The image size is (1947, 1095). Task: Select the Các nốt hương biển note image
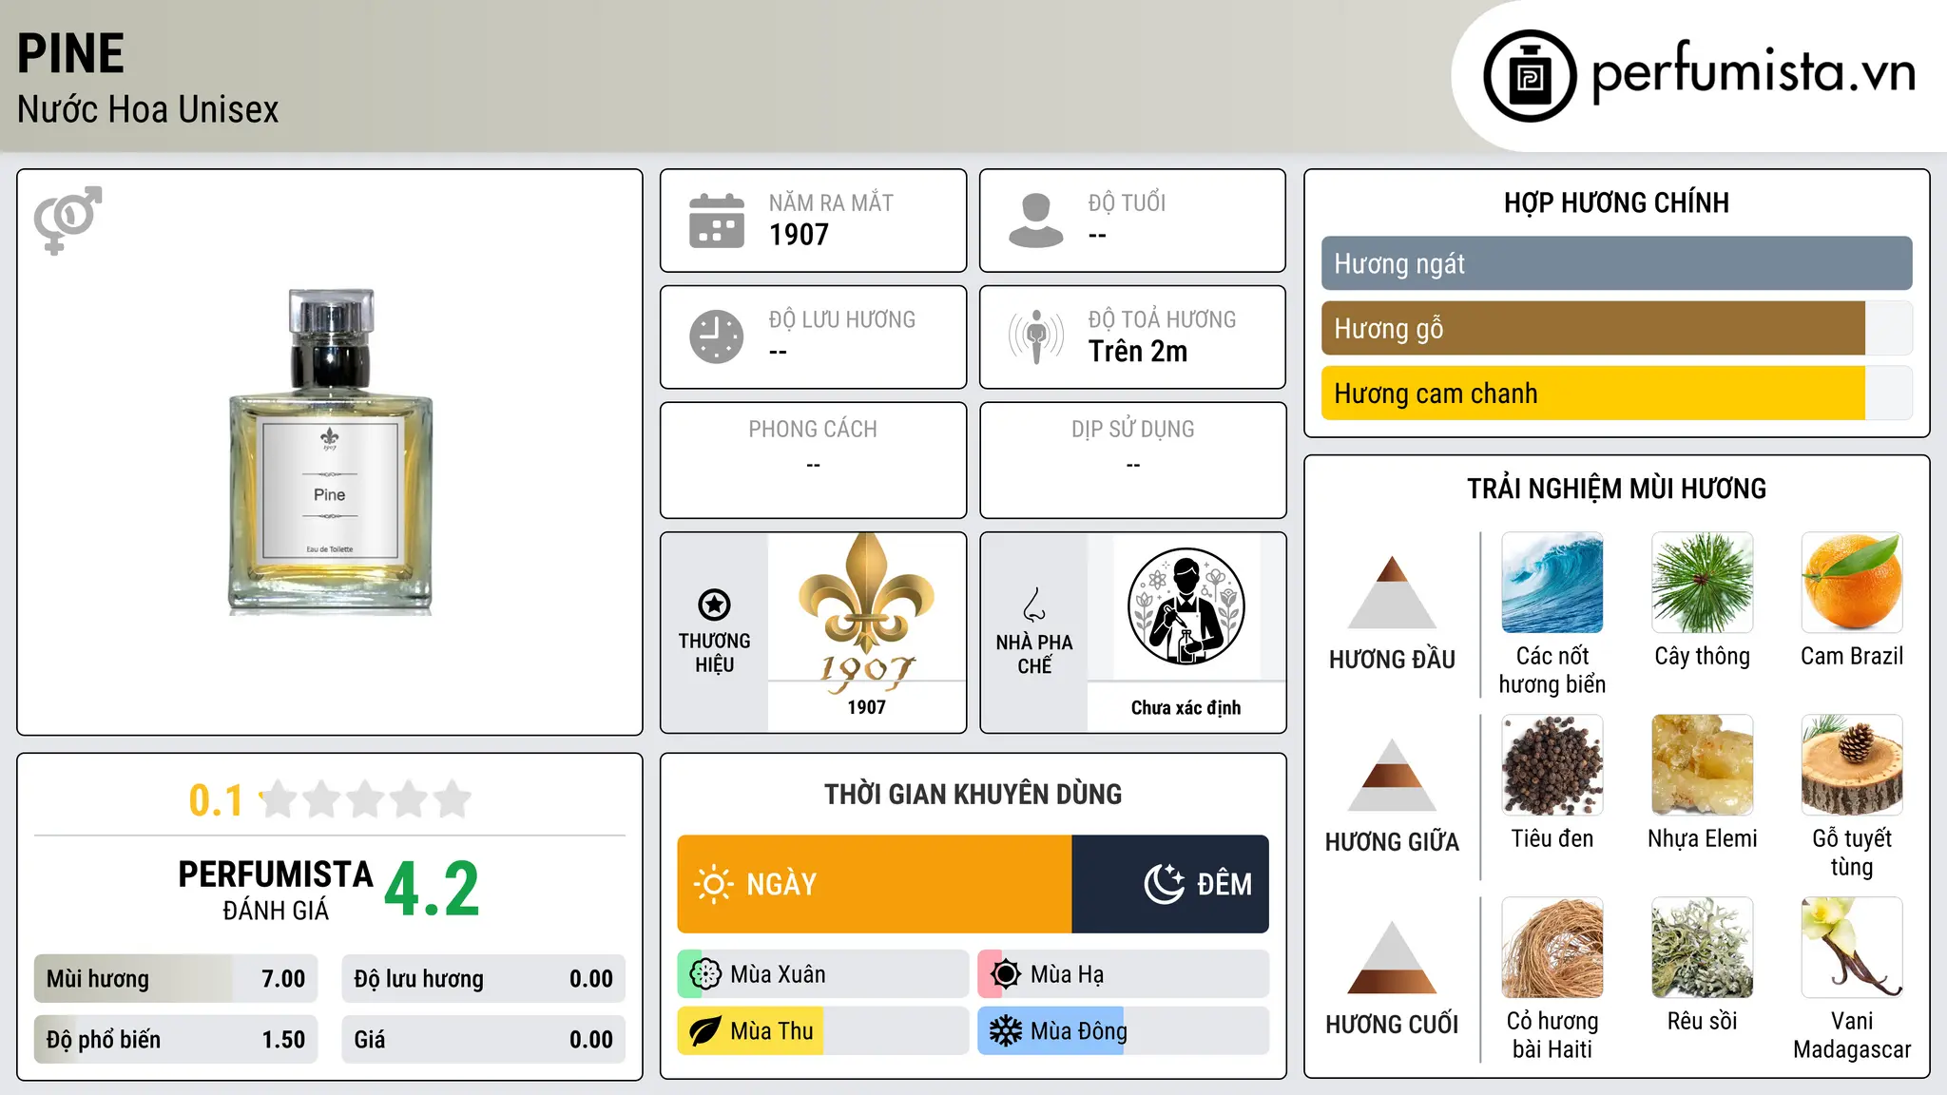1552,583
